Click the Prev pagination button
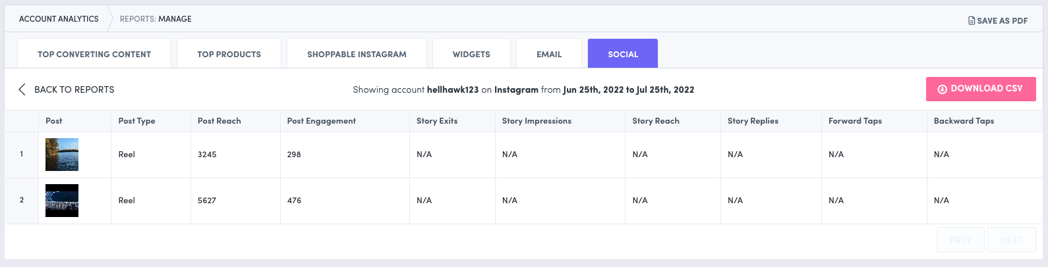Image resolution: width=1048 pixels, height=267 pixels. point(960,240)
